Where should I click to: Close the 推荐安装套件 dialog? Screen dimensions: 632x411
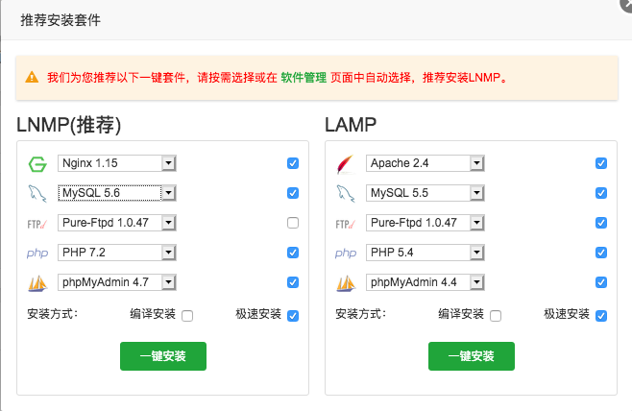click(x=627, y=4)
